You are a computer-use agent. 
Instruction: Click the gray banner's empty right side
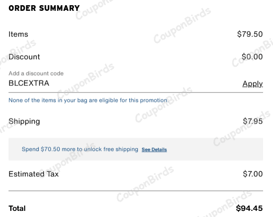click(x=215, y=149)
